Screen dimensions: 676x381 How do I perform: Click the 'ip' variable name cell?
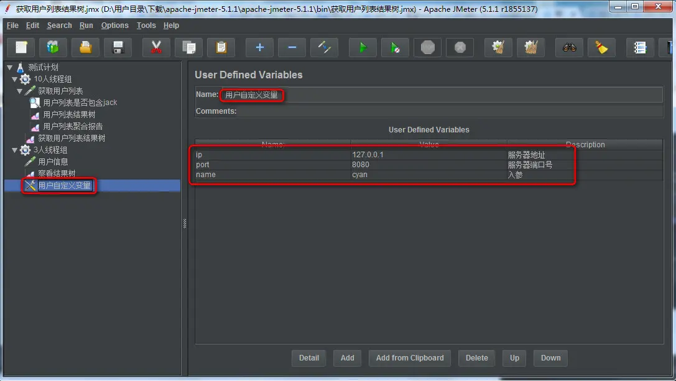click(274, 155)
